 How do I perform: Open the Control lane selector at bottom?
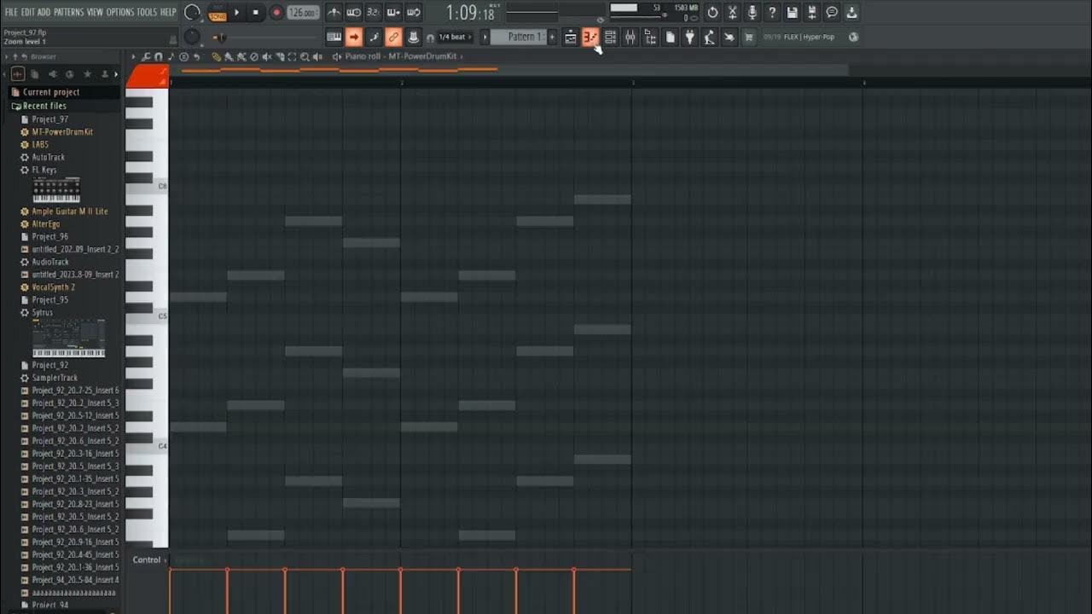(149, 560)
